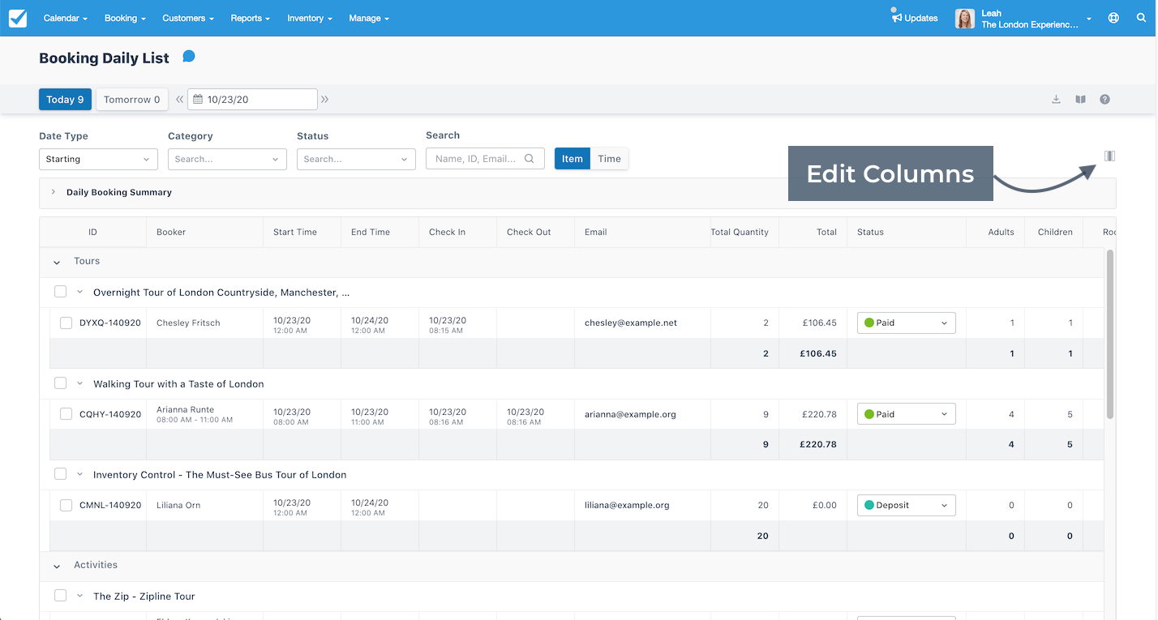Open the Inventory menu
Screen dimensions: 1158x620
310,18
